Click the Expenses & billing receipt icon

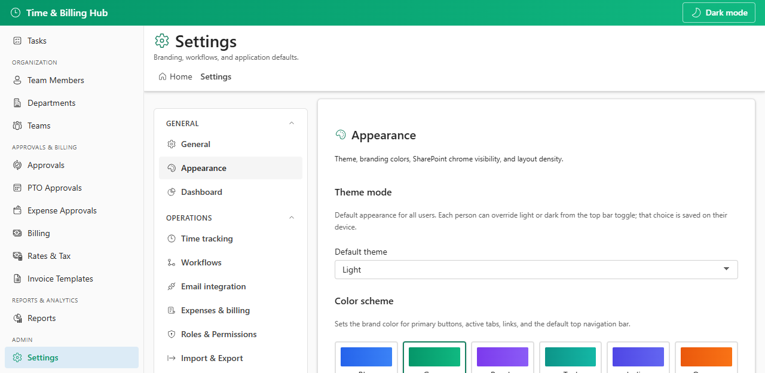click(172, 310)
